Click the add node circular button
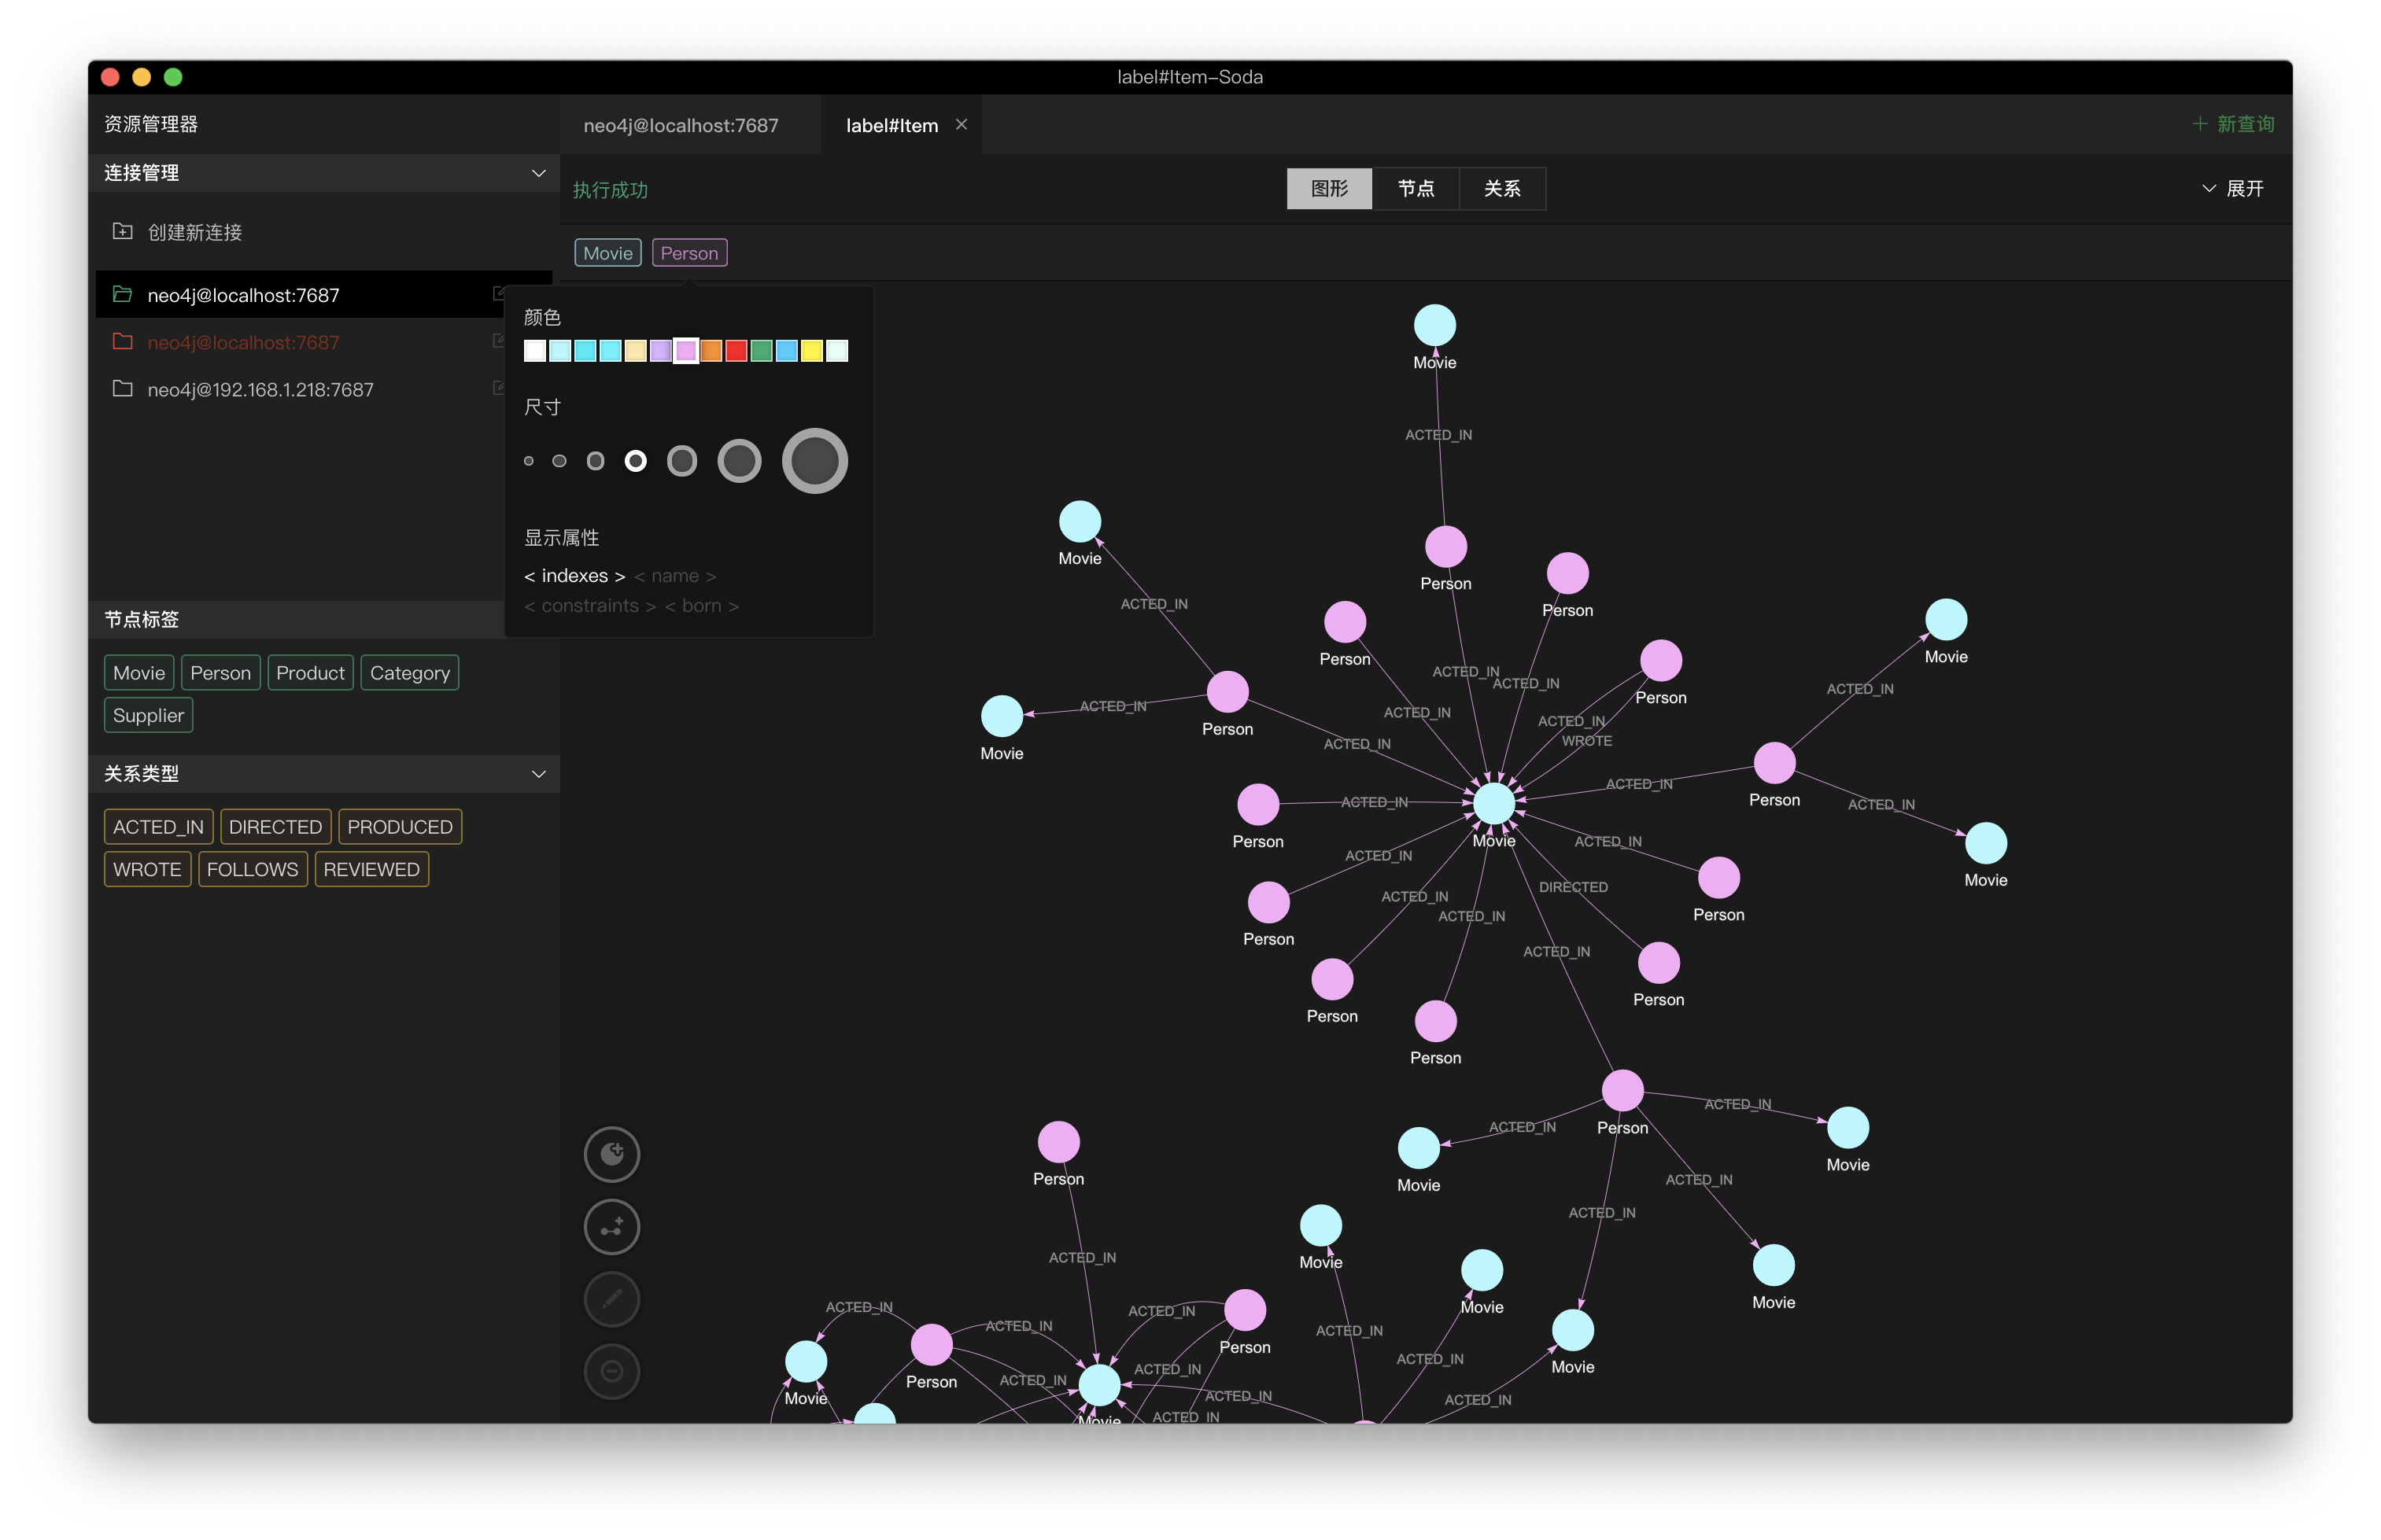Image resolution: width=2381 pixels, height=1540 pixels. pos(611,1154)
